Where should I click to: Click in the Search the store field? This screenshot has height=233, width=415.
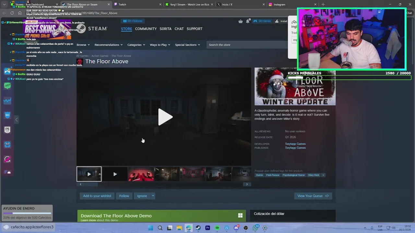coord(247,45)
